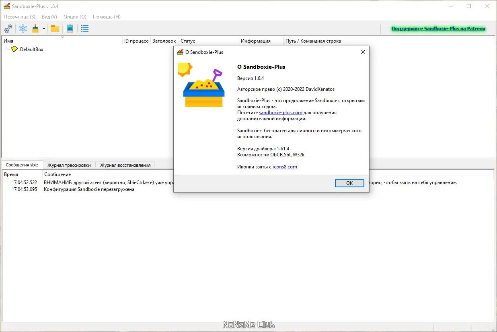Switch to the Журнал трассировки tab
The width and height of the screenshot is (497, 332).
[x=69, y=165]
